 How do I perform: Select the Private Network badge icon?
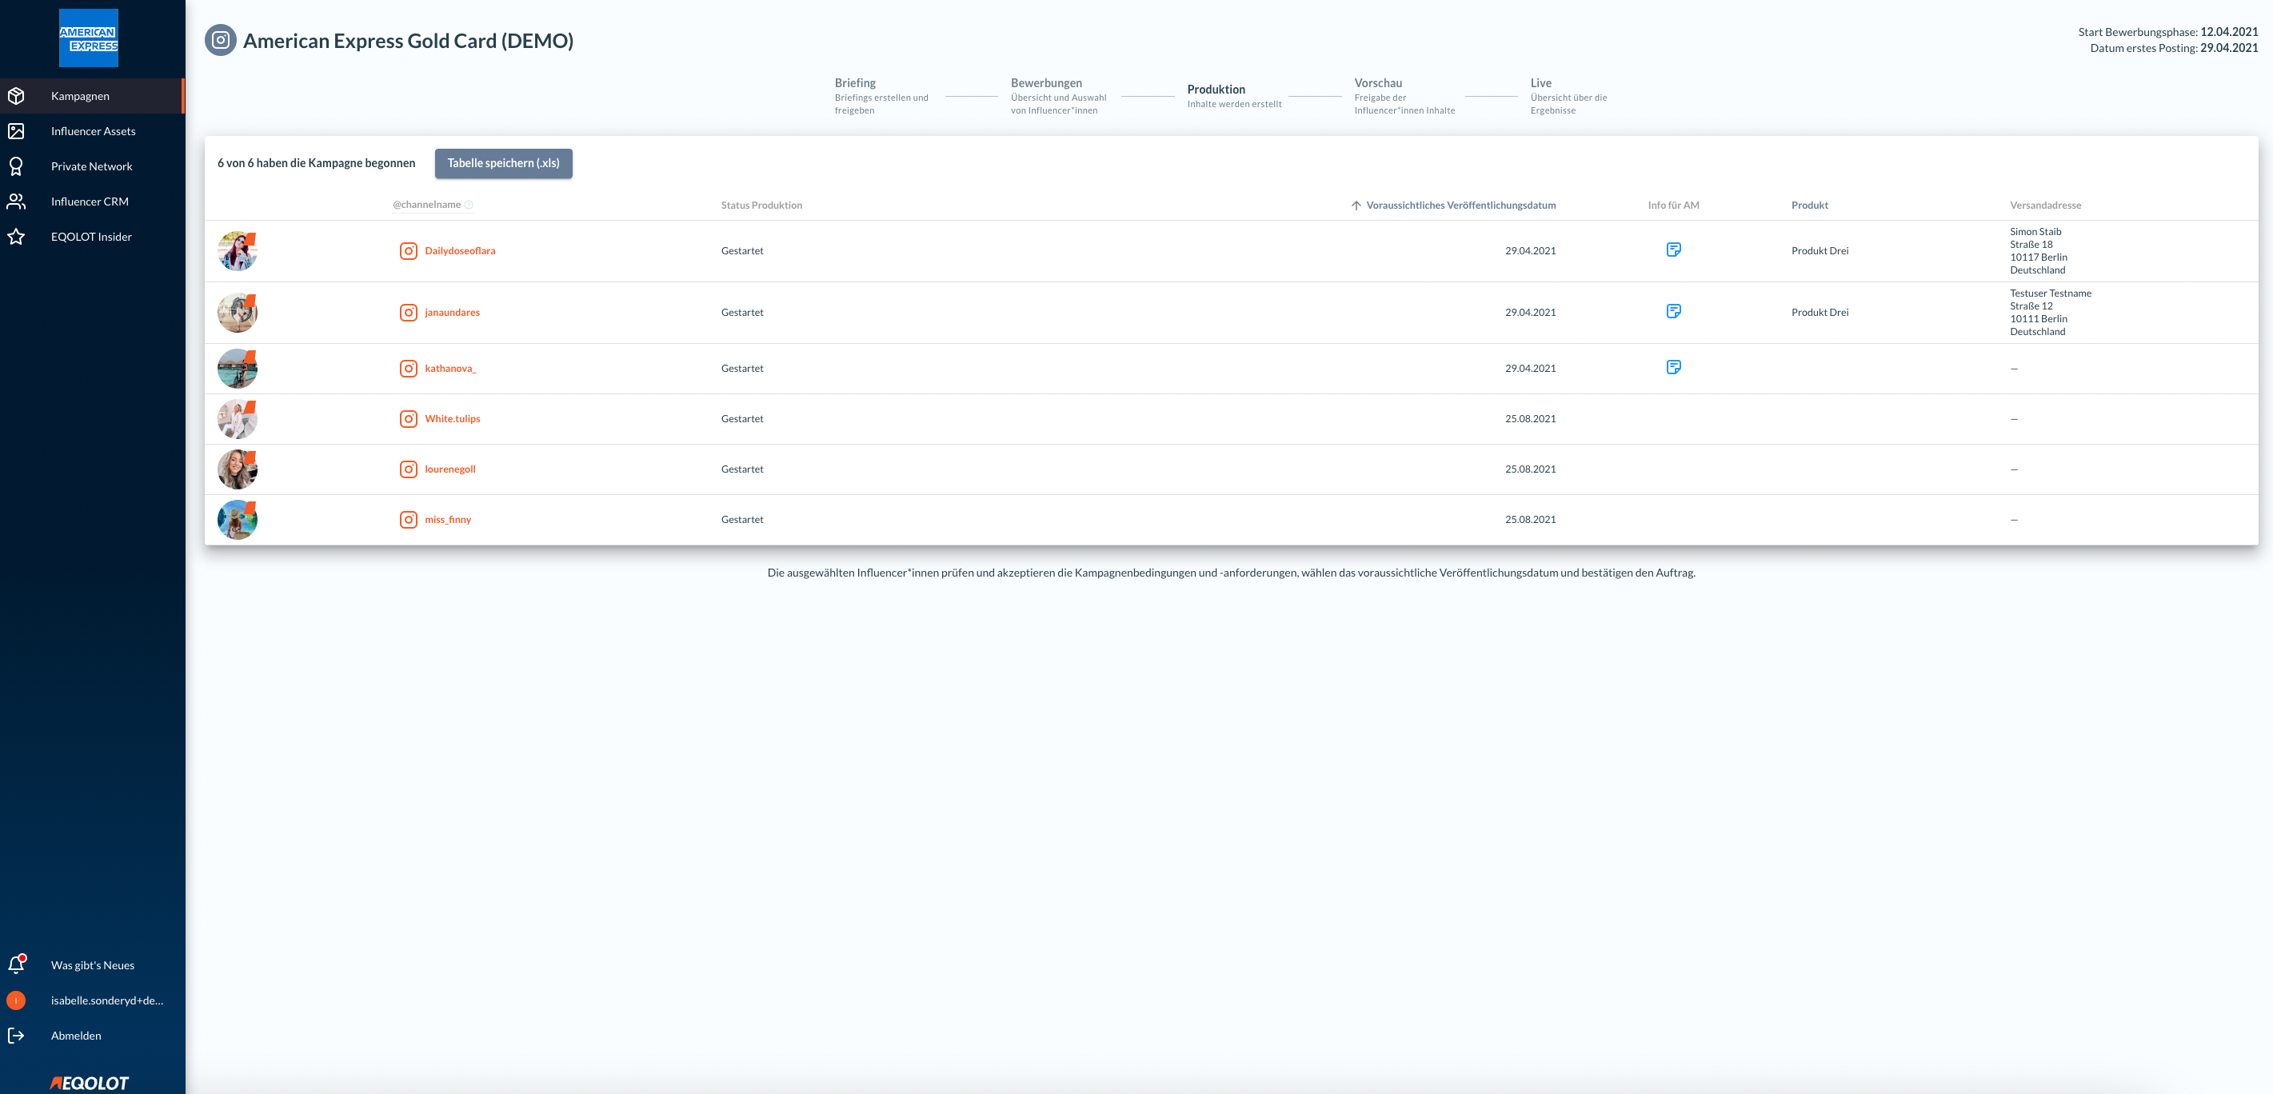tap(16, 167)
